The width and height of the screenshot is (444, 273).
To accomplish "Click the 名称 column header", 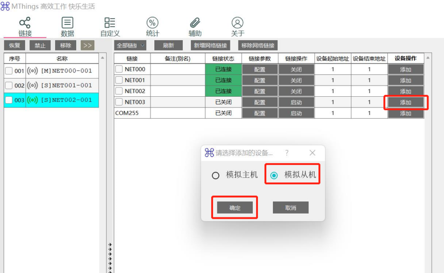I will (x=62, y=58).
